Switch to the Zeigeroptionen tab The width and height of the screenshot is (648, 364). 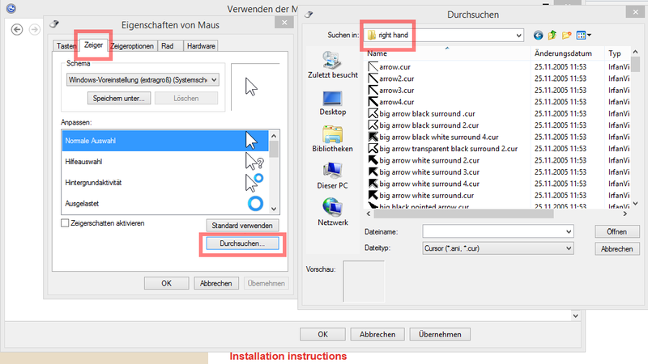pos(132,46)
